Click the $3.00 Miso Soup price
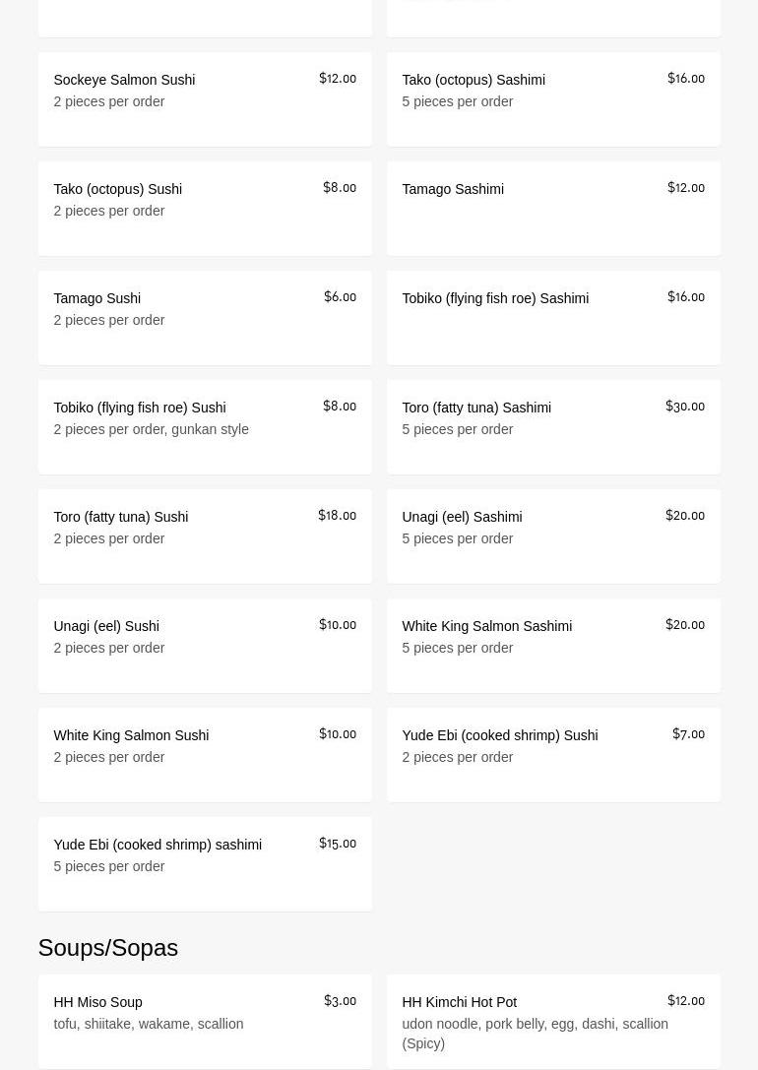Image resolution: width=758 pixels, height=1070 pixels. (x=340, y=1001)
